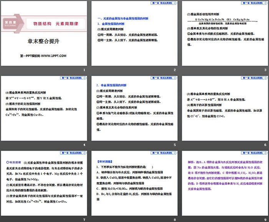Open slide 7 with 特别提醒 notes

click(44, 183)
